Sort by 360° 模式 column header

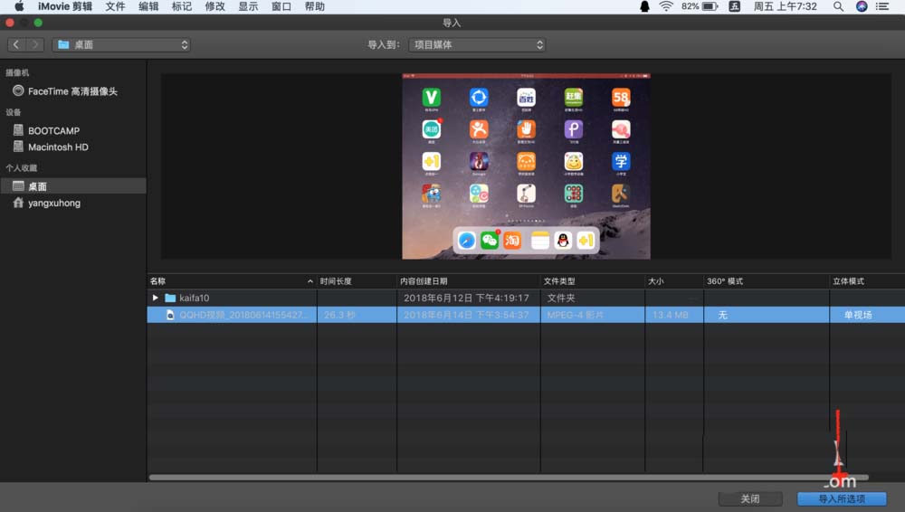click(725, 281)
